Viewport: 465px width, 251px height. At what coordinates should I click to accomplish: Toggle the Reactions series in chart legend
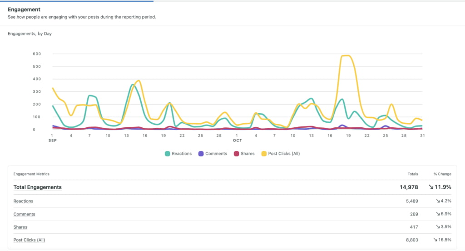coord(182,154)
